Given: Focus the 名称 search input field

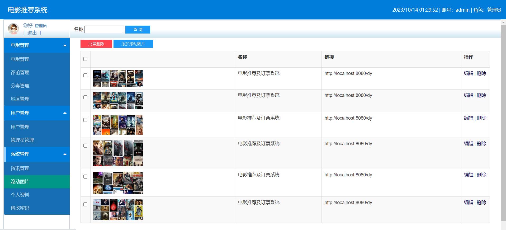Looking at the screenshot, I should tap(104, 29).
